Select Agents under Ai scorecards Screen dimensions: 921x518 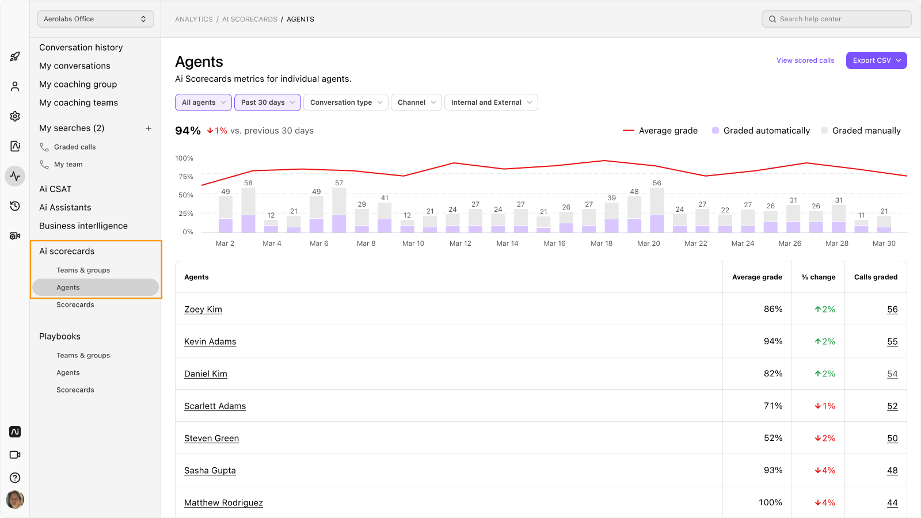[96, 288]
